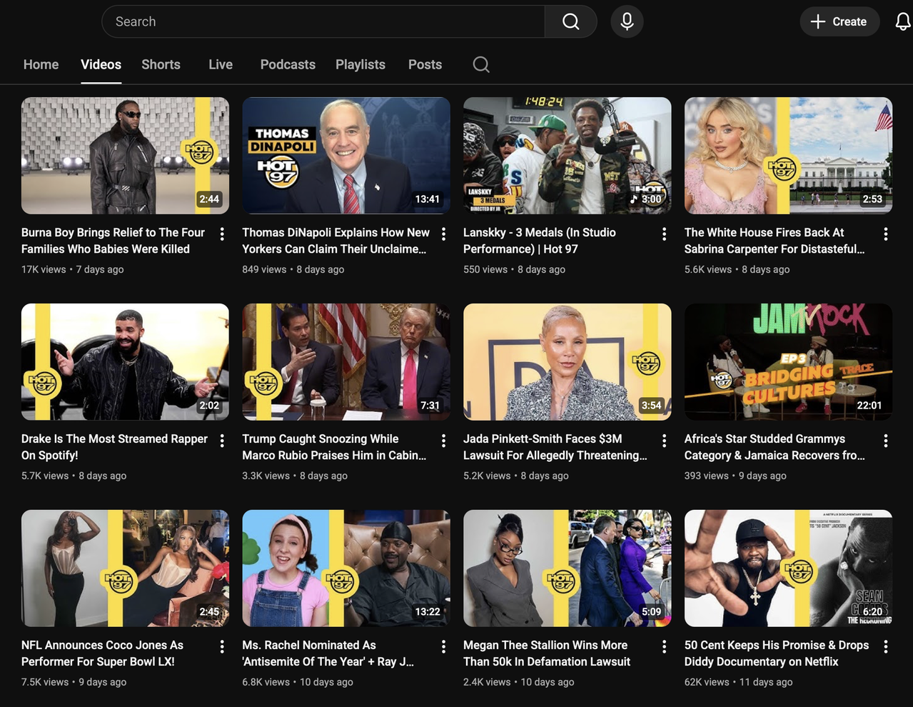Image resolution: width=913 pixels, height=707 pixels.
Task: Open the Posts tab
Action: pos(425,64)
